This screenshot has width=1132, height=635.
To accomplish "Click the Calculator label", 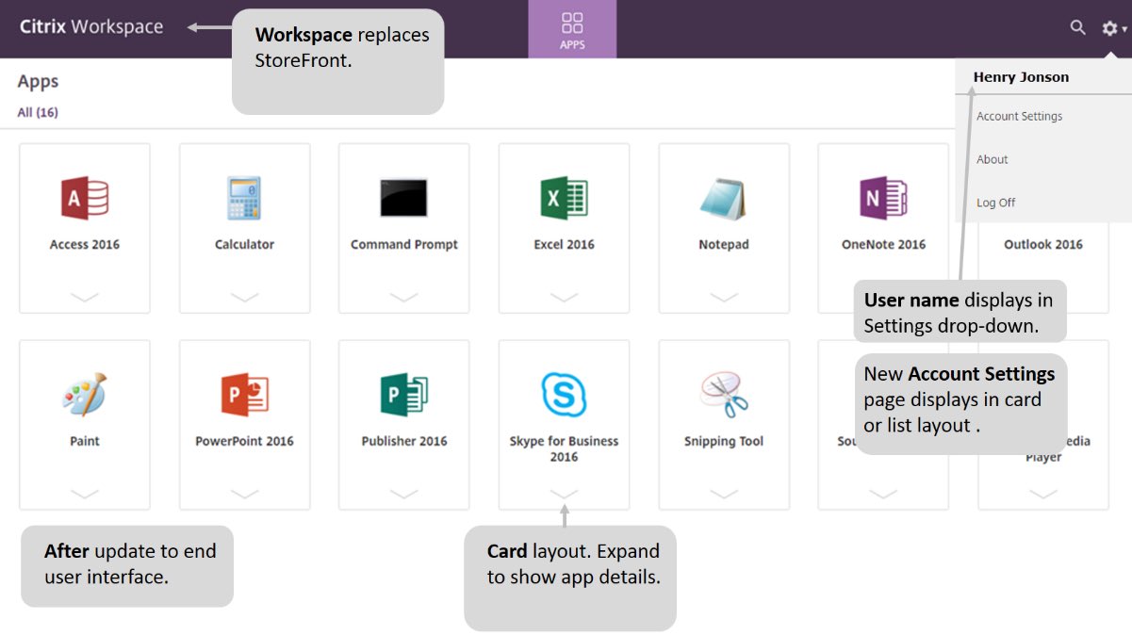I will click(x=244, y=244).
